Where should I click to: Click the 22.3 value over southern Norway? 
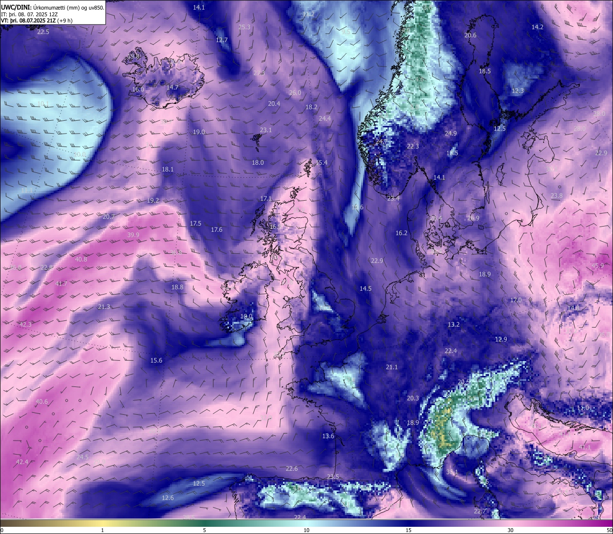pyautogui.click(x=413, y=147)
